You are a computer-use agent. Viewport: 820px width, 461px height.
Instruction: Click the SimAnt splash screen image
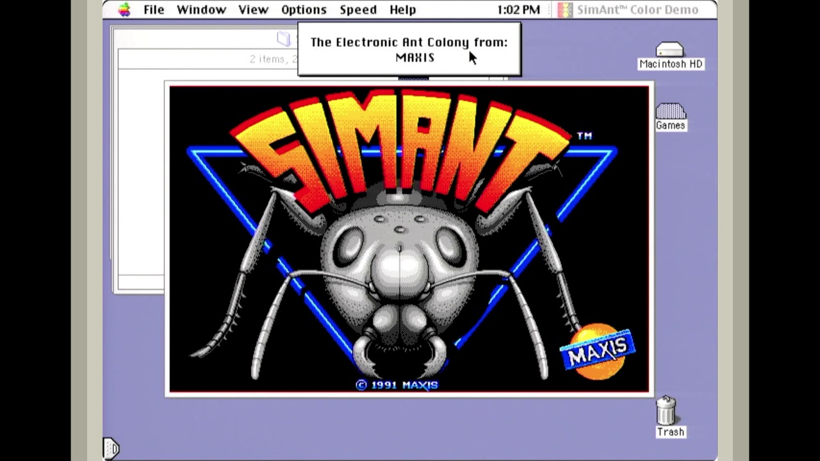point(409,239)
